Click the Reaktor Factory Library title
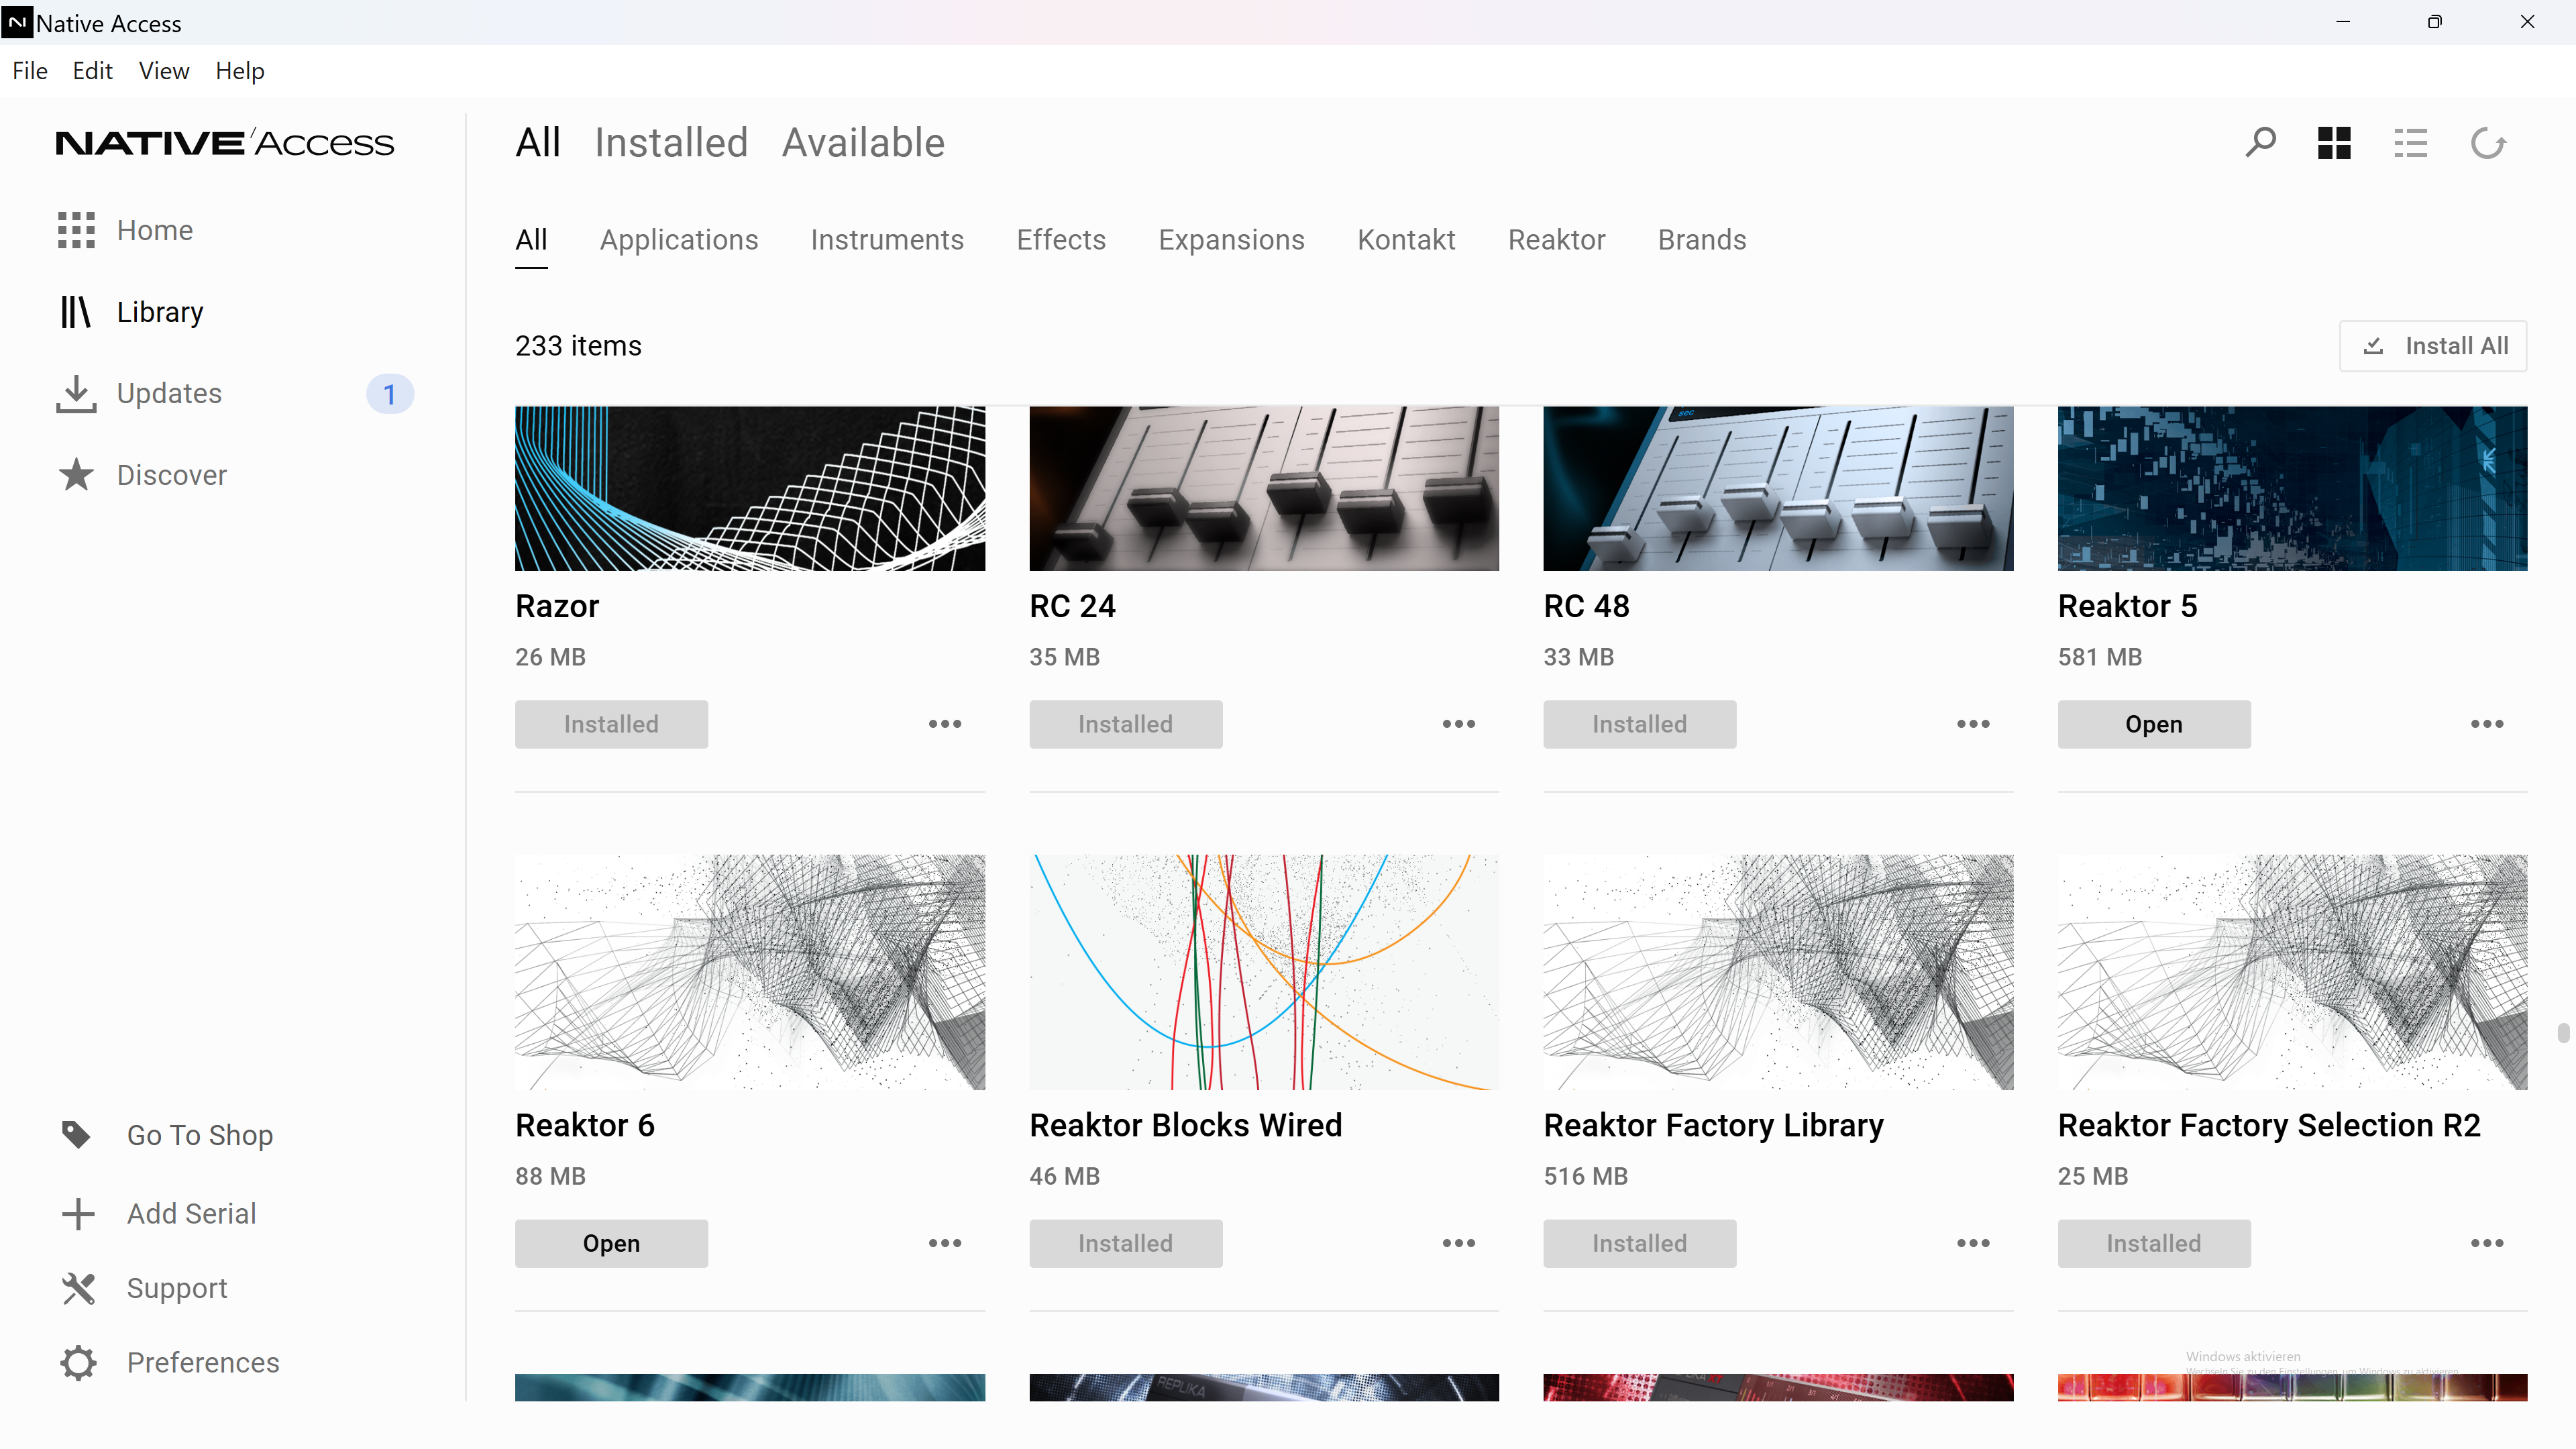 (x=1713, y=1125)
